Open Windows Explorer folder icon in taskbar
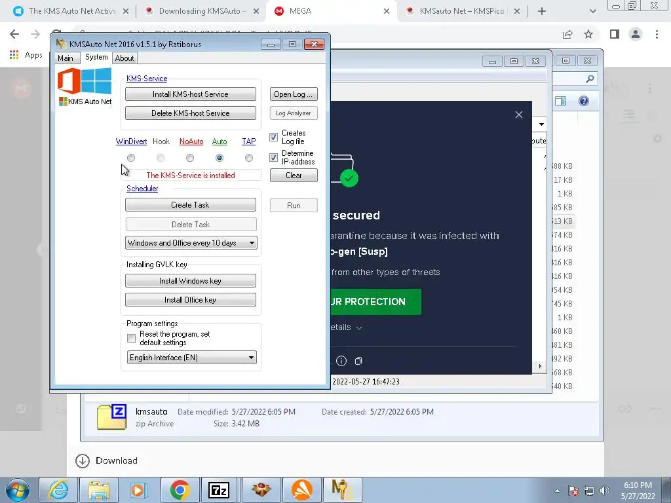This screenshot has height=503, width=671. (99, 490)
